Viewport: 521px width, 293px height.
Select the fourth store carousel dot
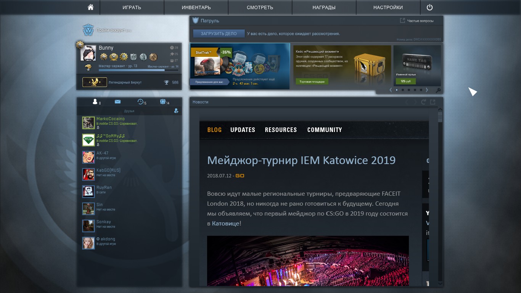point(415,90)
